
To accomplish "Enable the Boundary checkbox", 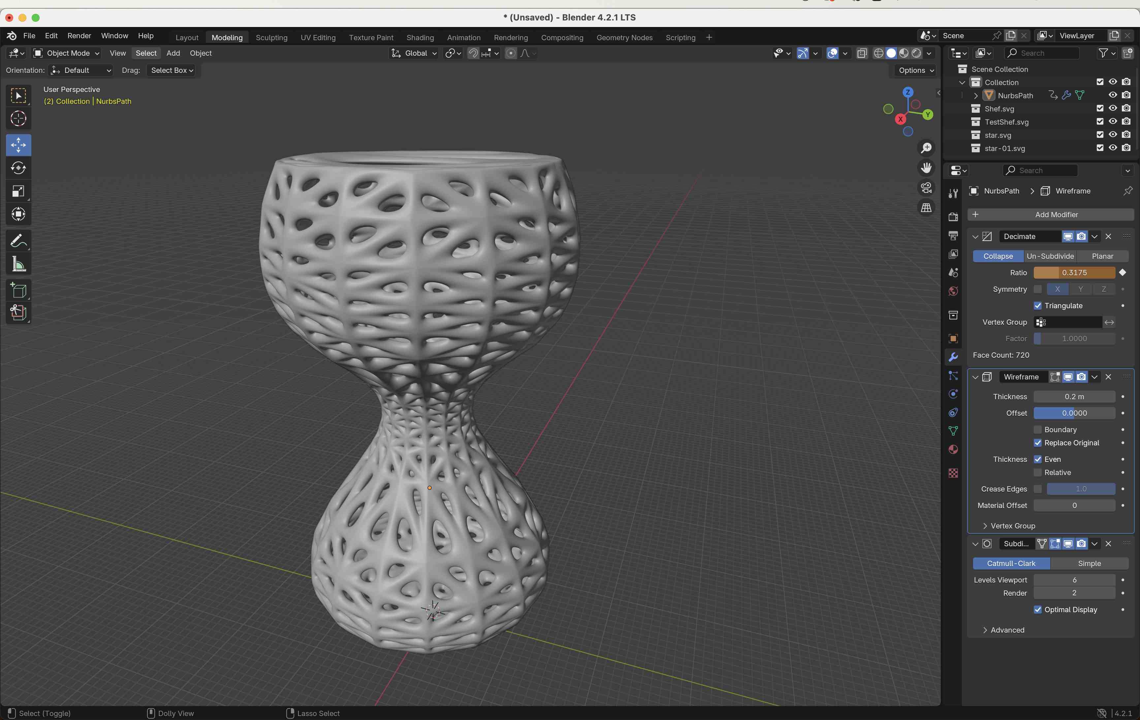I will (1038, 430).
